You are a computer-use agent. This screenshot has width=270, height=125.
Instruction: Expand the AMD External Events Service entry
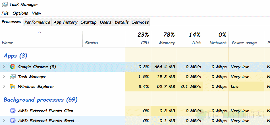(x=4, y=121)
